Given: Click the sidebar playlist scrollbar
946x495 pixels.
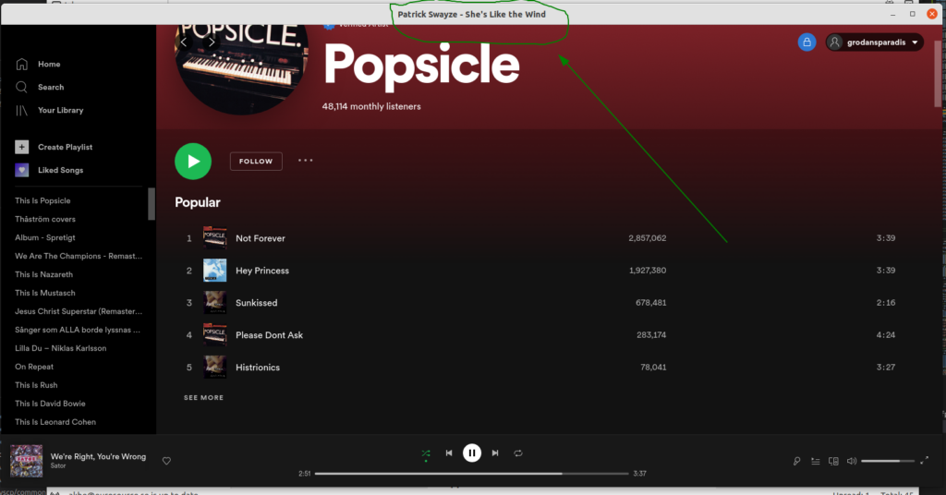Looking at the screenshot, I should pos(152,204).
